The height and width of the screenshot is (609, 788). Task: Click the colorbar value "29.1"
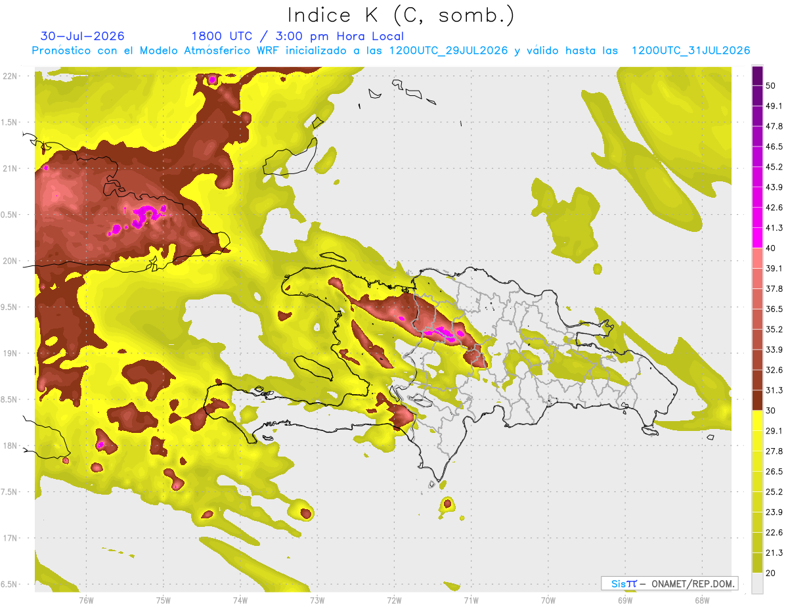774,431
